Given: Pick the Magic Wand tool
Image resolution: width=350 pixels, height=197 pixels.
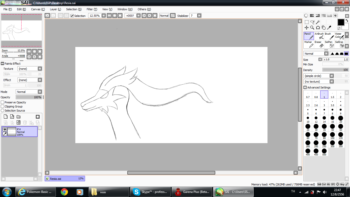Looking at the screenshot, I should 318,22.
